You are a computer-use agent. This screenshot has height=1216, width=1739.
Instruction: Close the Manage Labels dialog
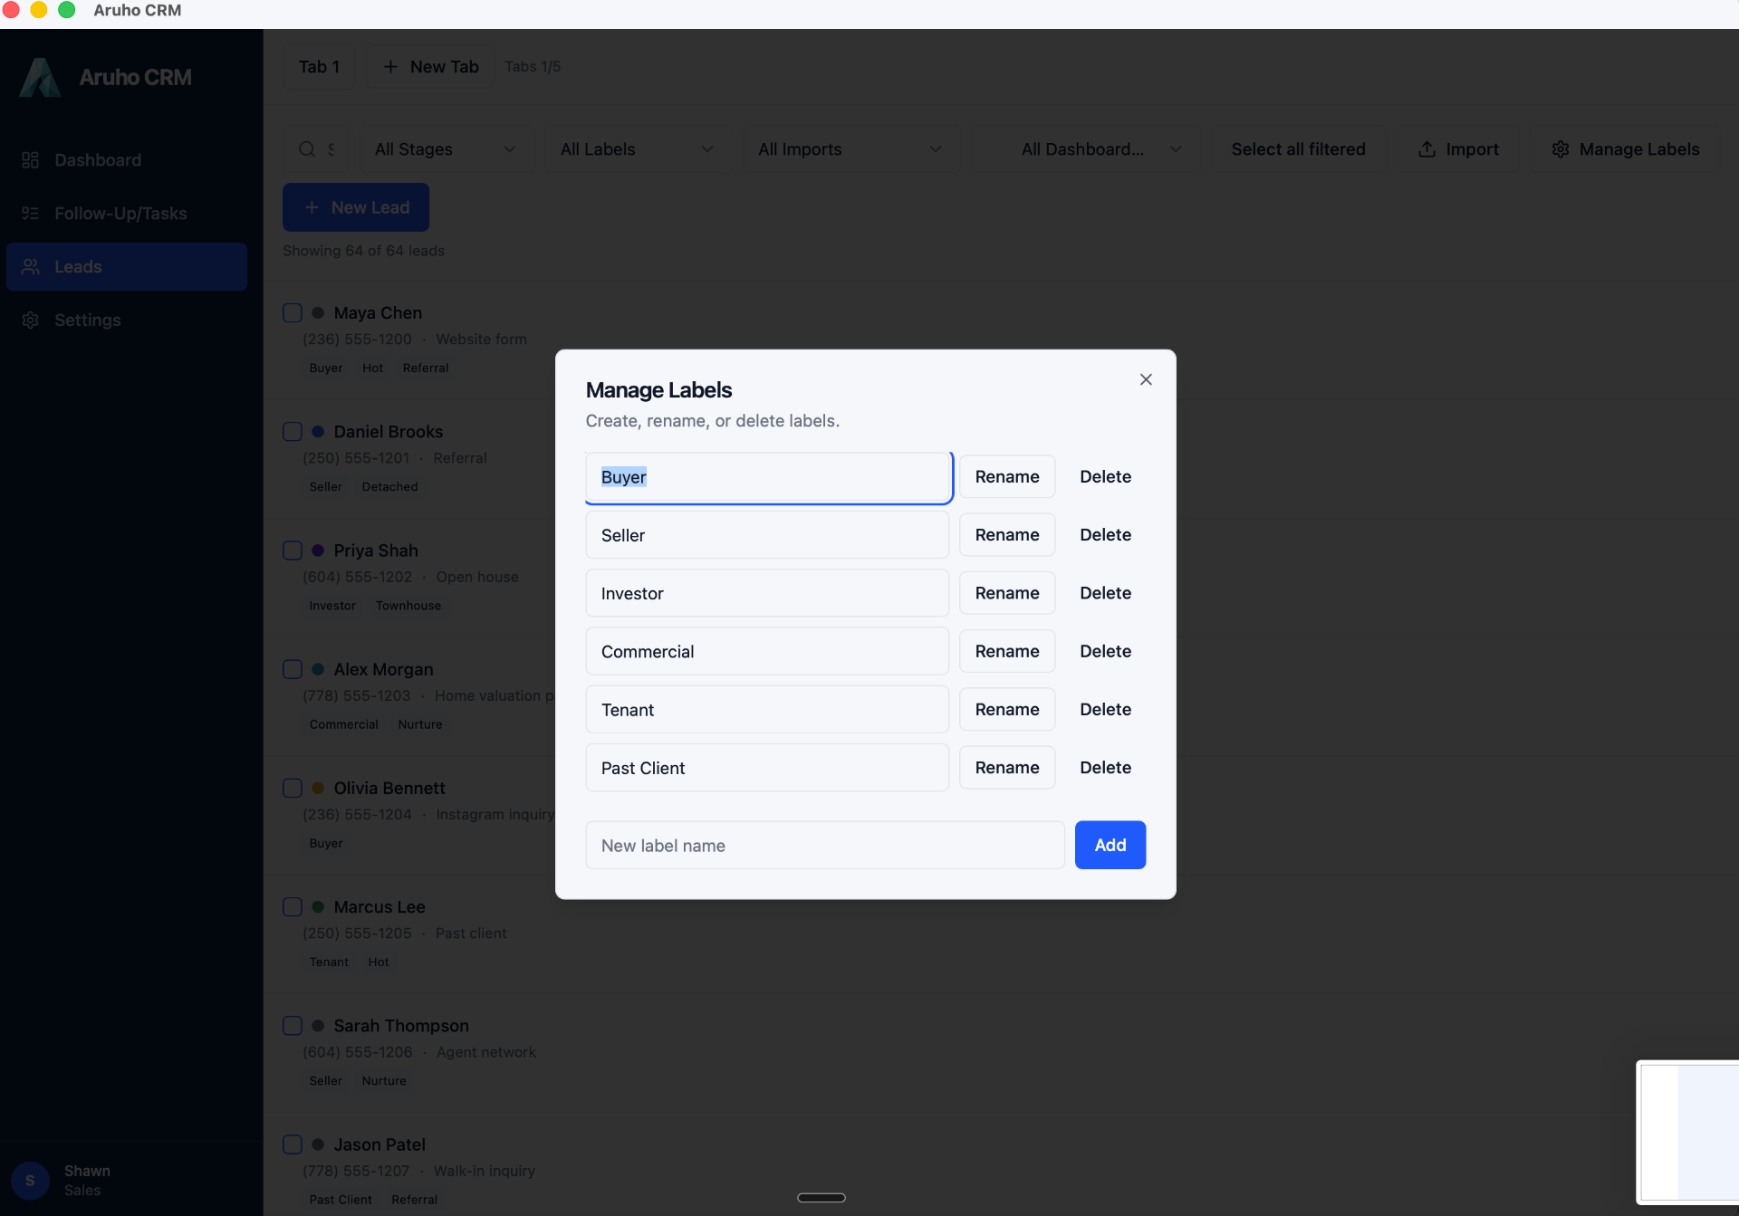pos(1146,379)
